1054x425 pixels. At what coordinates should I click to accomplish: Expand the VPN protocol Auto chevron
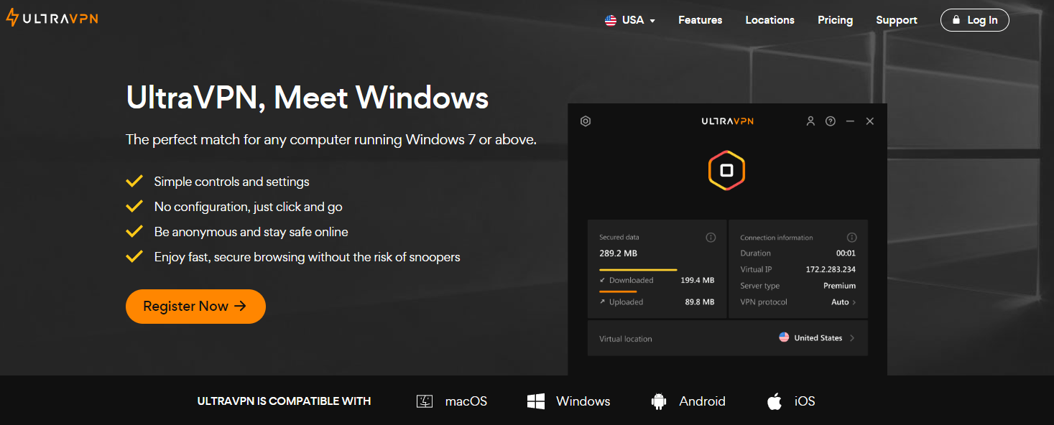(854, 302)
